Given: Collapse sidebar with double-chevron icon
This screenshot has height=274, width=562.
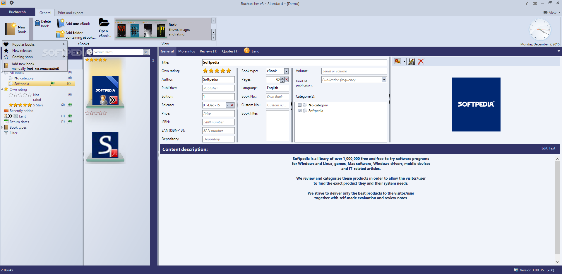Looking at the screenshot, I should (78, 53).
